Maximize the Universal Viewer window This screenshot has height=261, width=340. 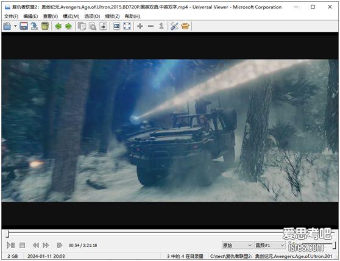coord(313,7)
